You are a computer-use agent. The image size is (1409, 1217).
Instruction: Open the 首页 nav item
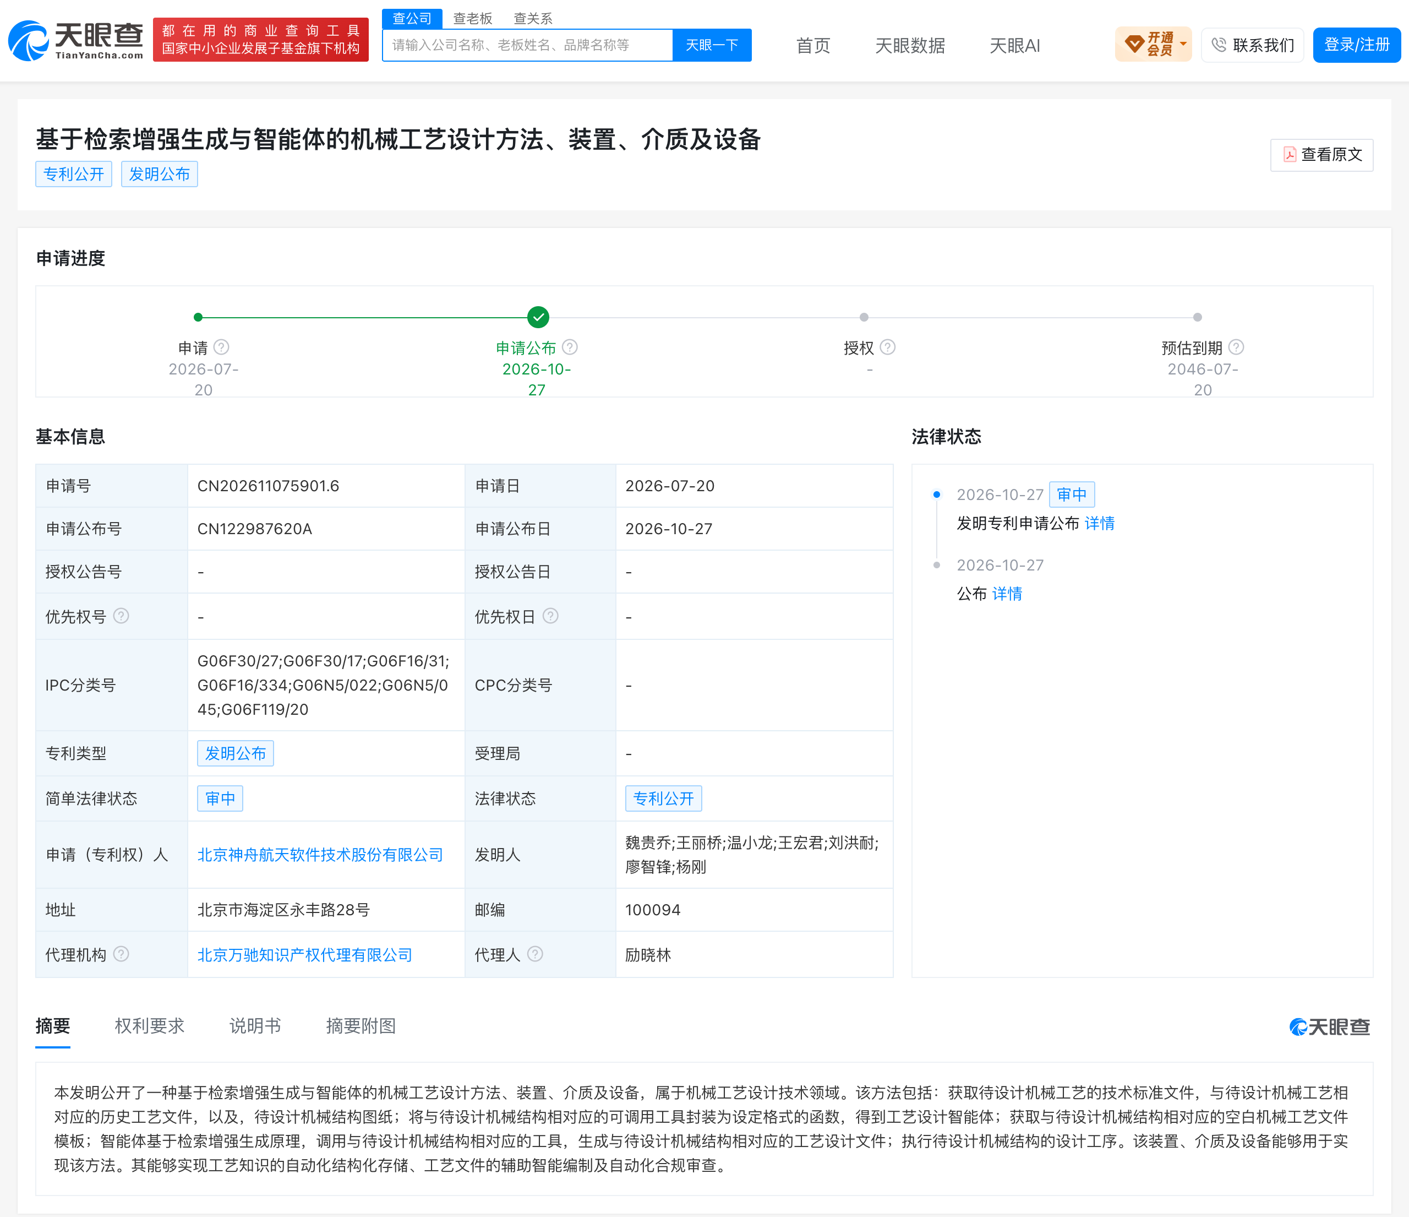click(x=813, y=46)
